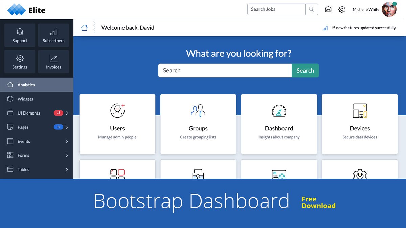Expand the Tables chevron
406x228 pixels.
pyautogui.click(x=67, y=170)
